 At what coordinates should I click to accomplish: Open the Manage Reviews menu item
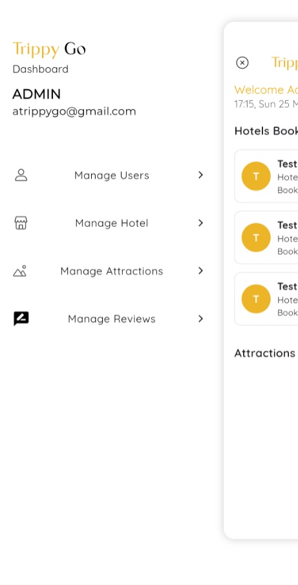click(109, 319)
